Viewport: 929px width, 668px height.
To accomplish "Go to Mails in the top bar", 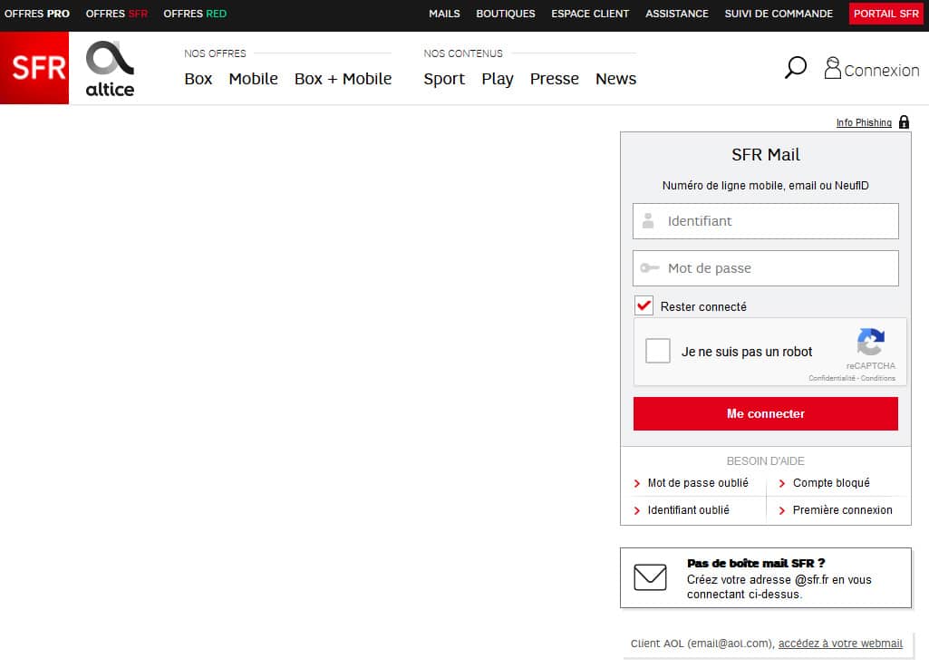I will coord(444,14).
